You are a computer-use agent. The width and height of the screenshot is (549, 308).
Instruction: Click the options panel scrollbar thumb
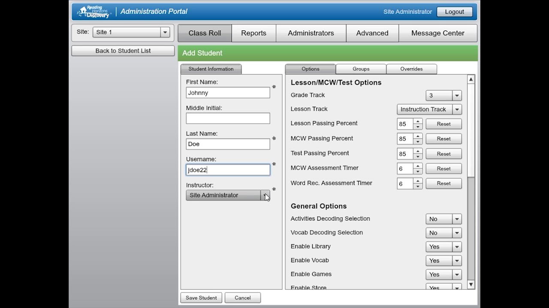coord(471,130)
